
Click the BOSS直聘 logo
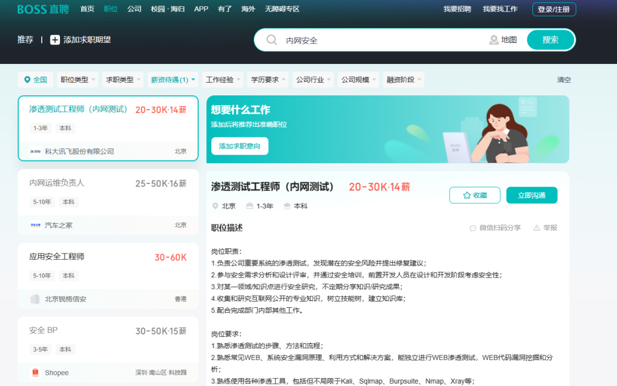(43, 9)
